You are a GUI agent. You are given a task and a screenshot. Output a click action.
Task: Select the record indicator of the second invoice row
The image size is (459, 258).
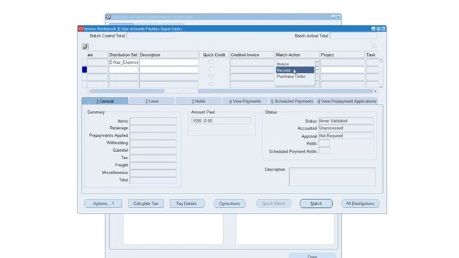point(85,70)
